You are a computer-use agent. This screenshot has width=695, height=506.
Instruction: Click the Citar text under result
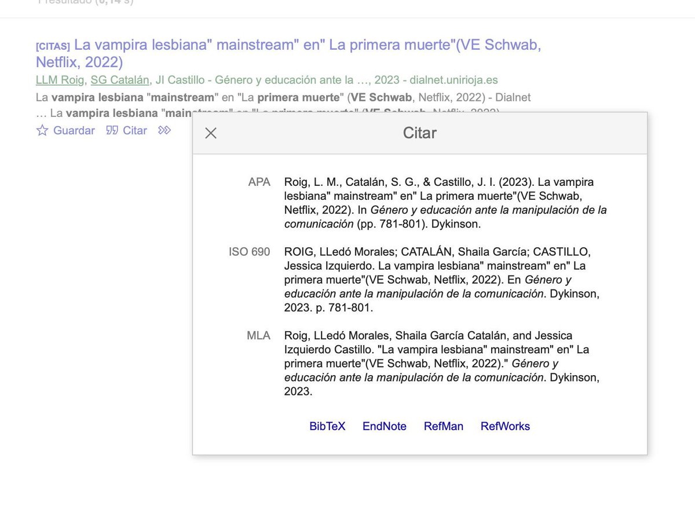point(135,130)
